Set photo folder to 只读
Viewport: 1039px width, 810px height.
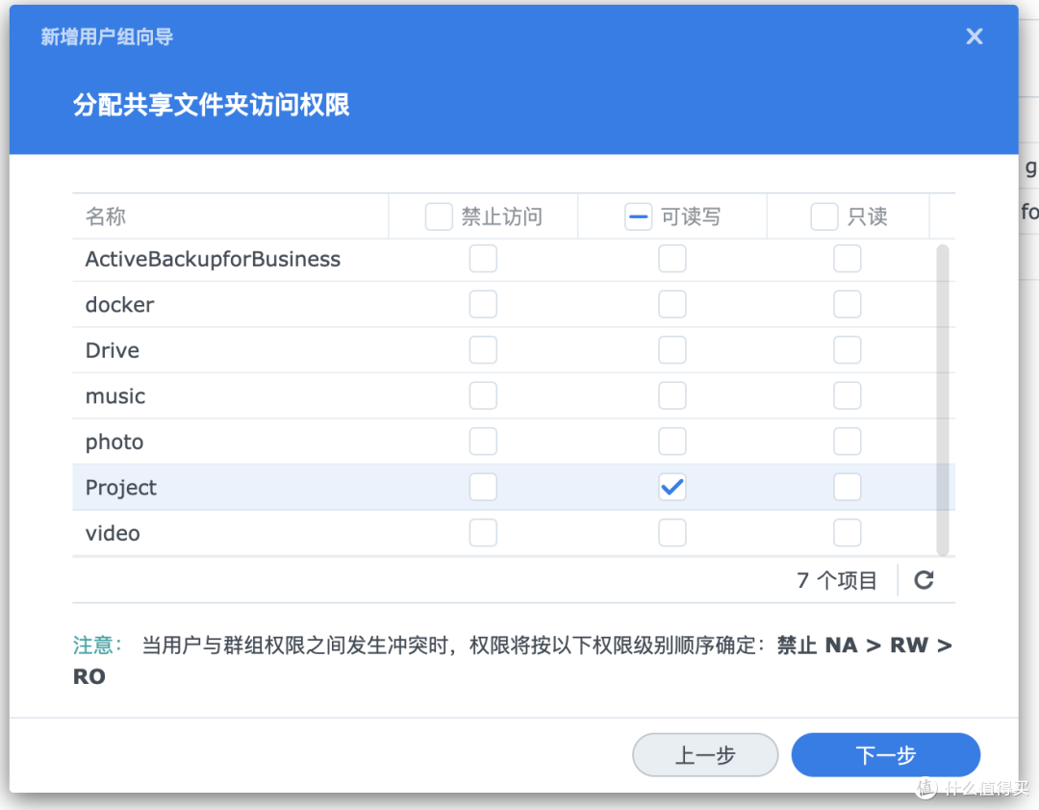847,442
